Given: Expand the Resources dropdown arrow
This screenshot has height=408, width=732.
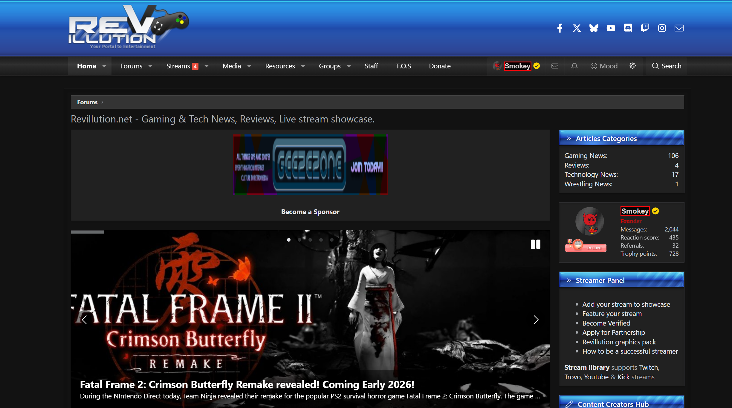Looking at the screenshot, I should [303, 66].
